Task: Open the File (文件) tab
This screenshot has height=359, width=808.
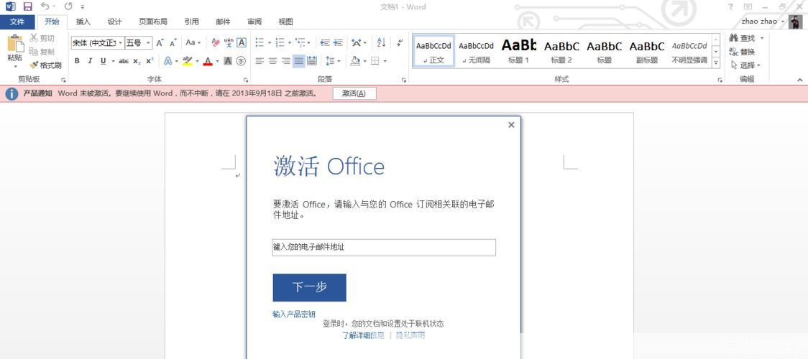Action: coord(17,22)
